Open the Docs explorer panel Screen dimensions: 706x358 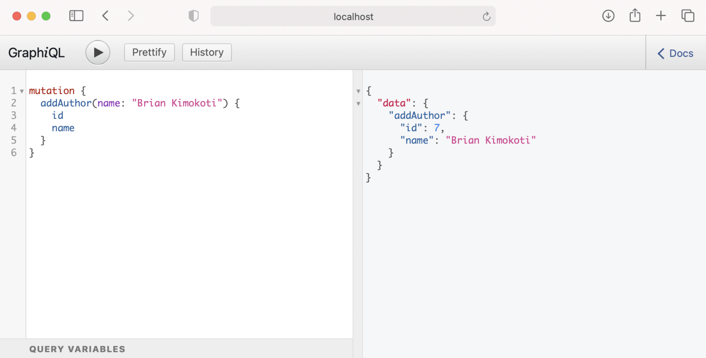(675, 53)
